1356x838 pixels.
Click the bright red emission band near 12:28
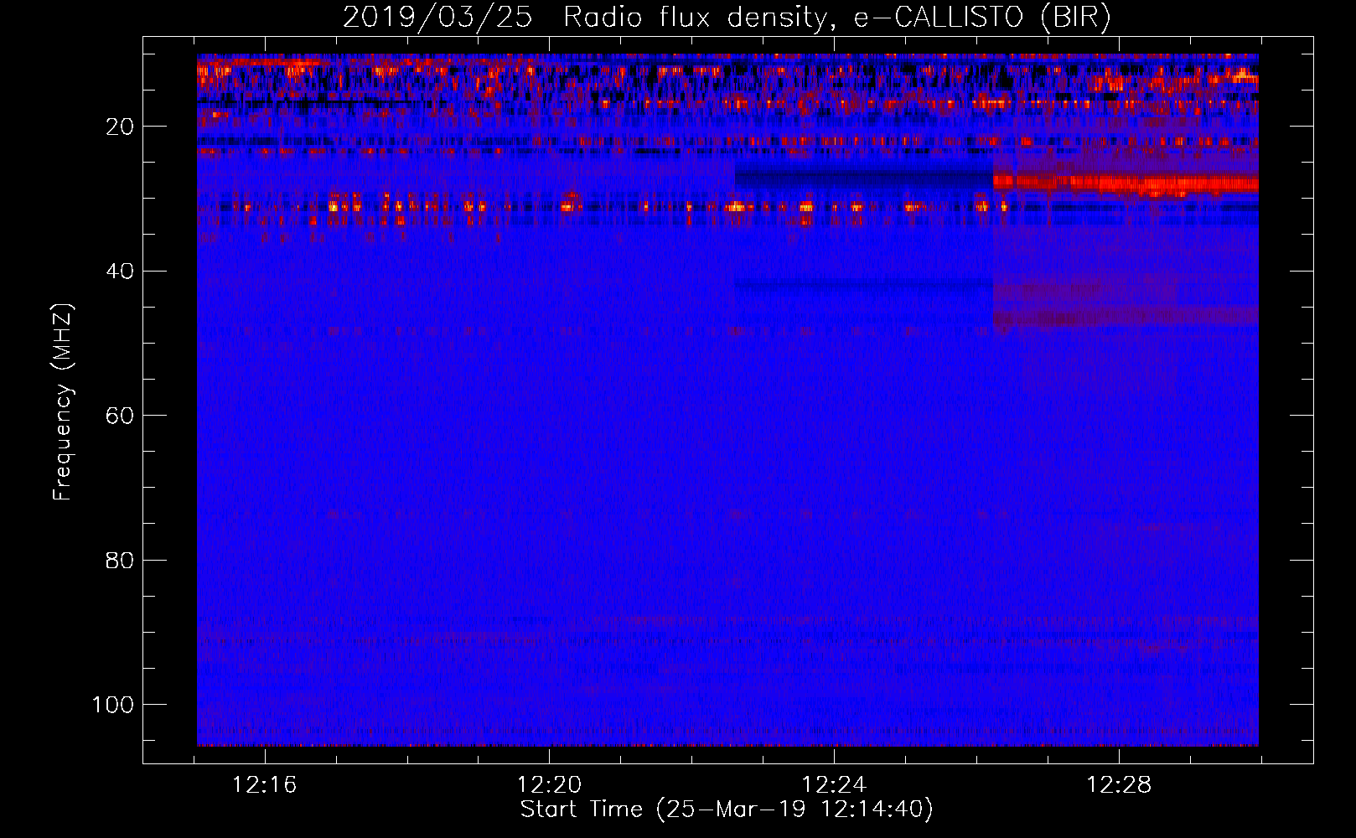pyautogui.click(x=1126, y=184)
